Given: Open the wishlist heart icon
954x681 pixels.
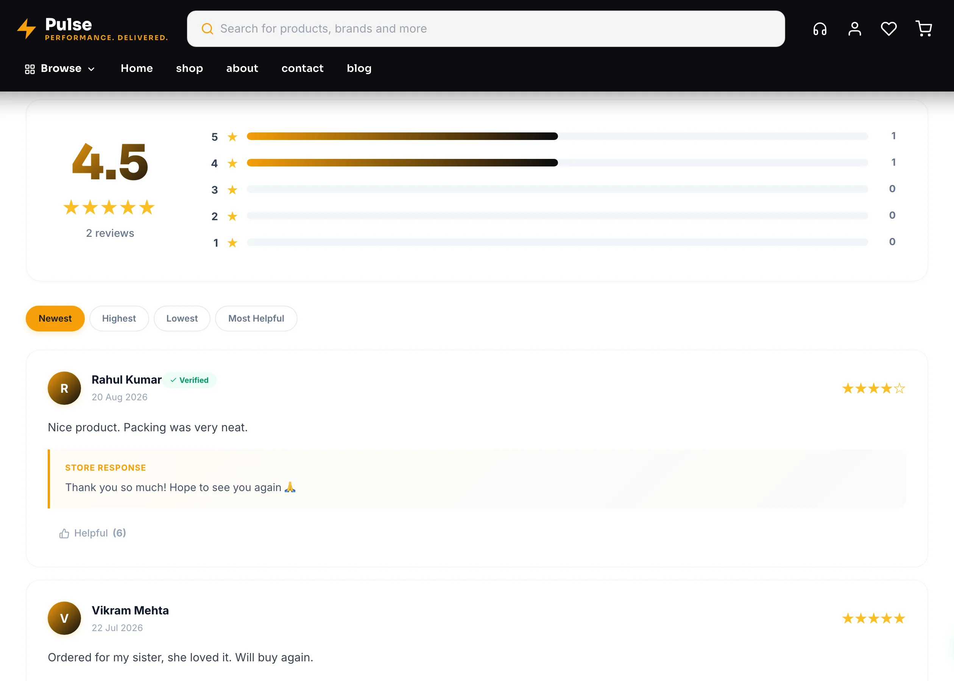Looking at the screenshot, I should tap(889, 28).
